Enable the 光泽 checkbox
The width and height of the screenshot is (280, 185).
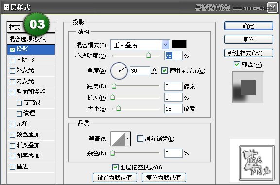click(x=12, y=124)
